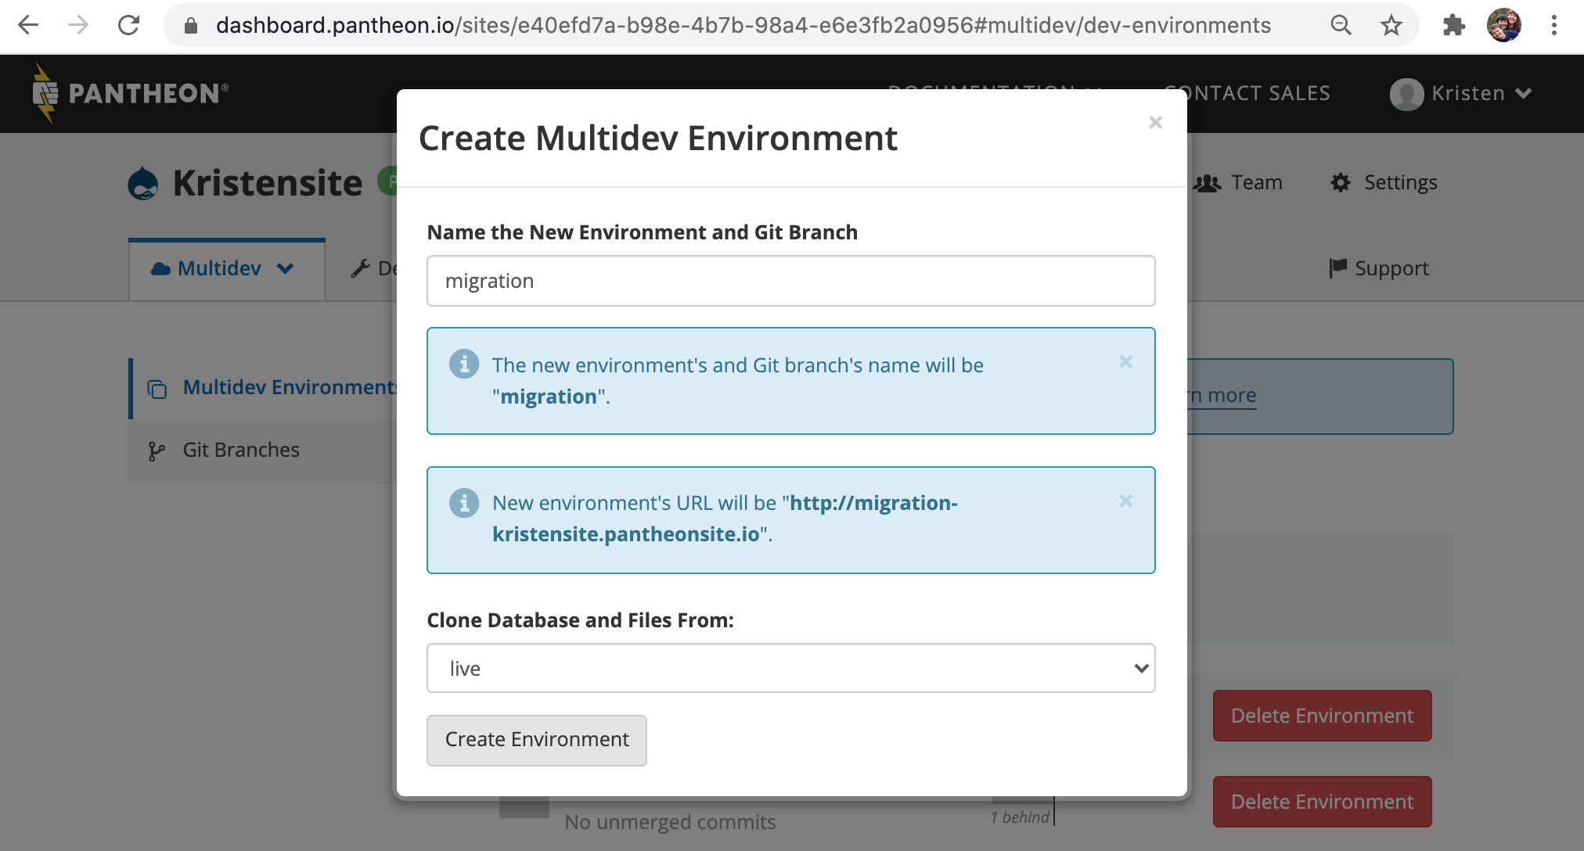Expand the Multidev tab chevron
The width and height of the screenshot is (1584, 851).
point(286,268)
